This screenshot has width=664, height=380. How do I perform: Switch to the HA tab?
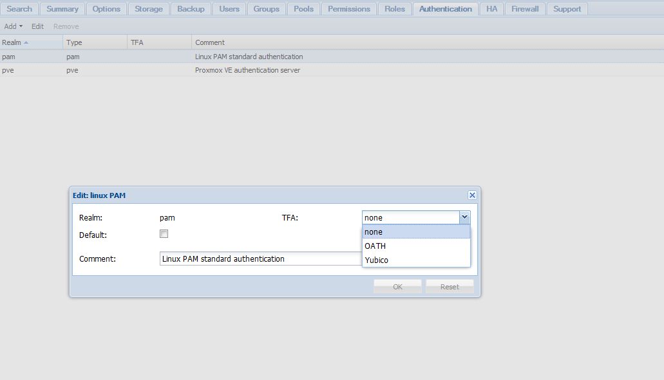(491, 9)
